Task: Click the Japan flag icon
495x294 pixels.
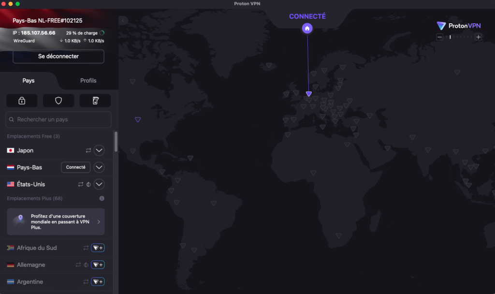Action: coord(11,150)
